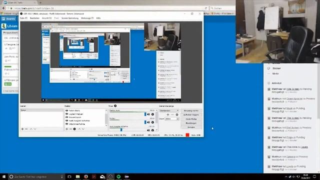The width and height of the screenshot is (320, 180).
Task: Remove selected source with minus icon
Action: coord(70,129)
